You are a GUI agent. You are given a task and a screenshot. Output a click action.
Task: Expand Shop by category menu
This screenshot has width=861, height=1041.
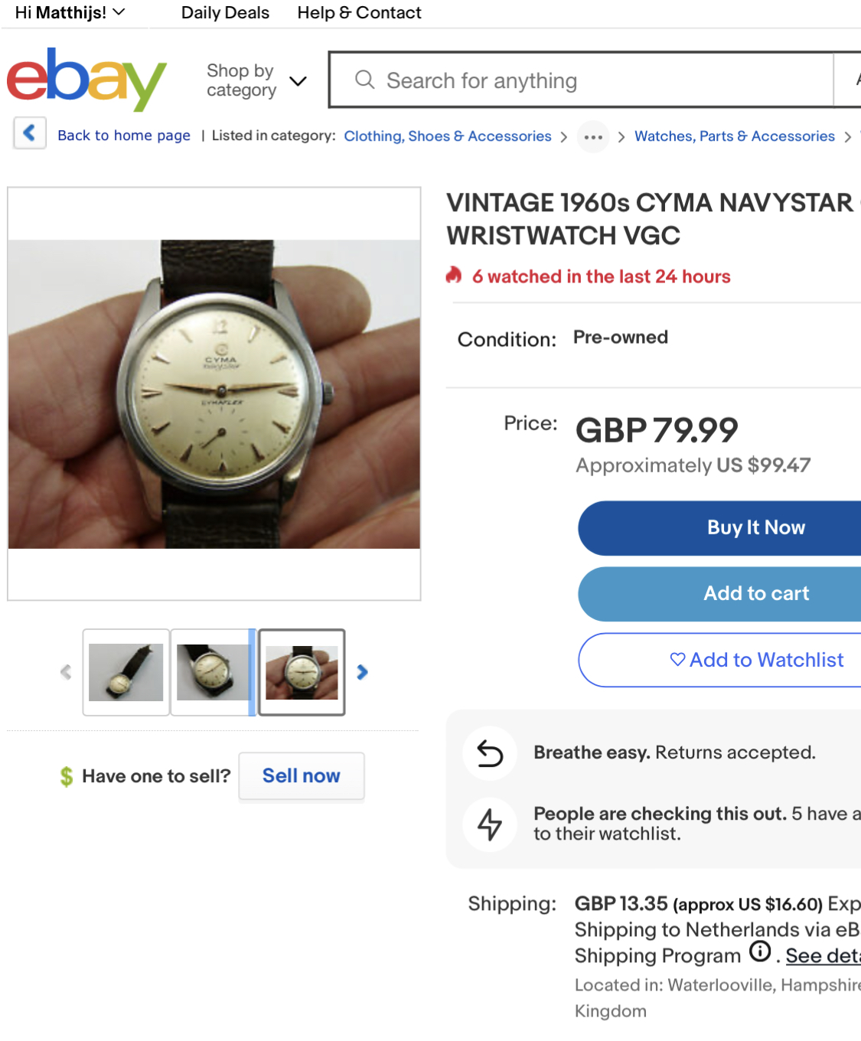coord(256,80)
